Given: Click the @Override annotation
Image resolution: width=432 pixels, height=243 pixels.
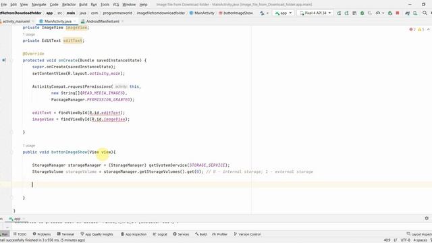Looking at the screenshot, I should (33, 53).
